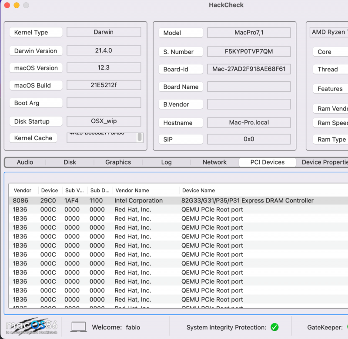348x339 pixels.
Task: Click the Board-id value field
Action: click(x=249, y=69)
